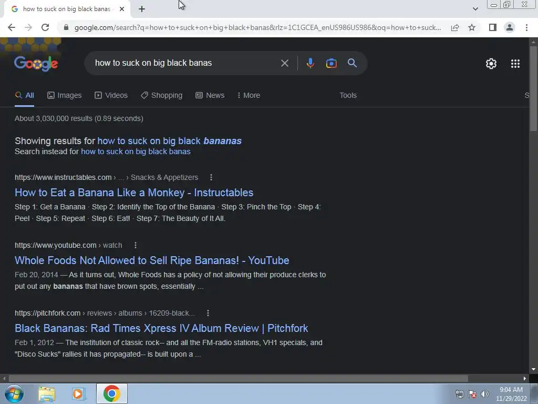Open the Windows Start button
The image size is (538, 404).
coord(14,393)
